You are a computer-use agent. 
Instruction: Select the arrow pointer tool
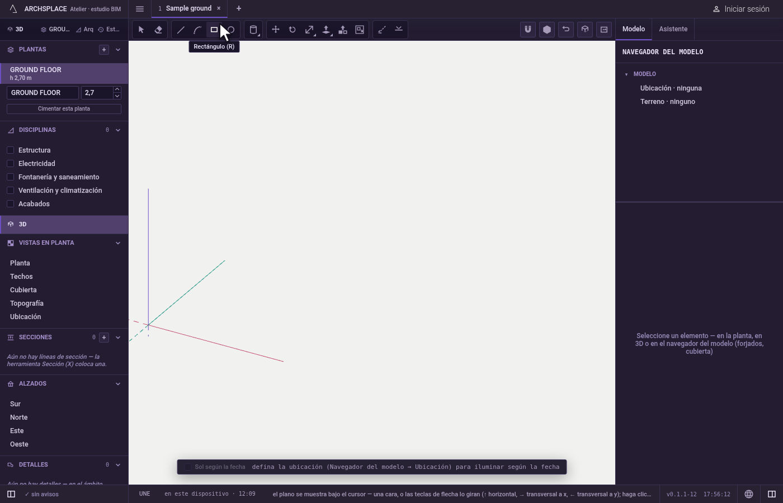(141, 30)
